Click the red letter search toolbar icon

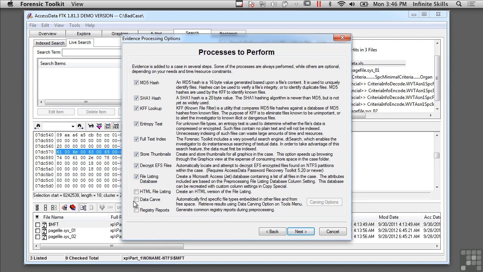pyautogui.click(x=65, y=207)
